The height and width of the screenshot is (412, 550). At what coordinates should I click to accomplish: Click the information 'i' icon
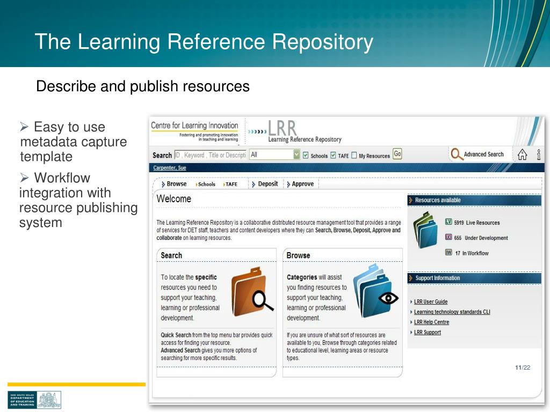tap(539, 154)
